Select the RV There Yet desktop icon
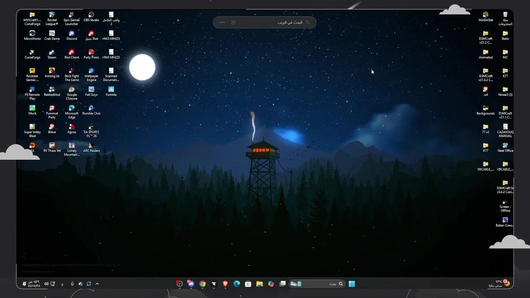This screenshot has width=530, height=298. pos(52,147)
